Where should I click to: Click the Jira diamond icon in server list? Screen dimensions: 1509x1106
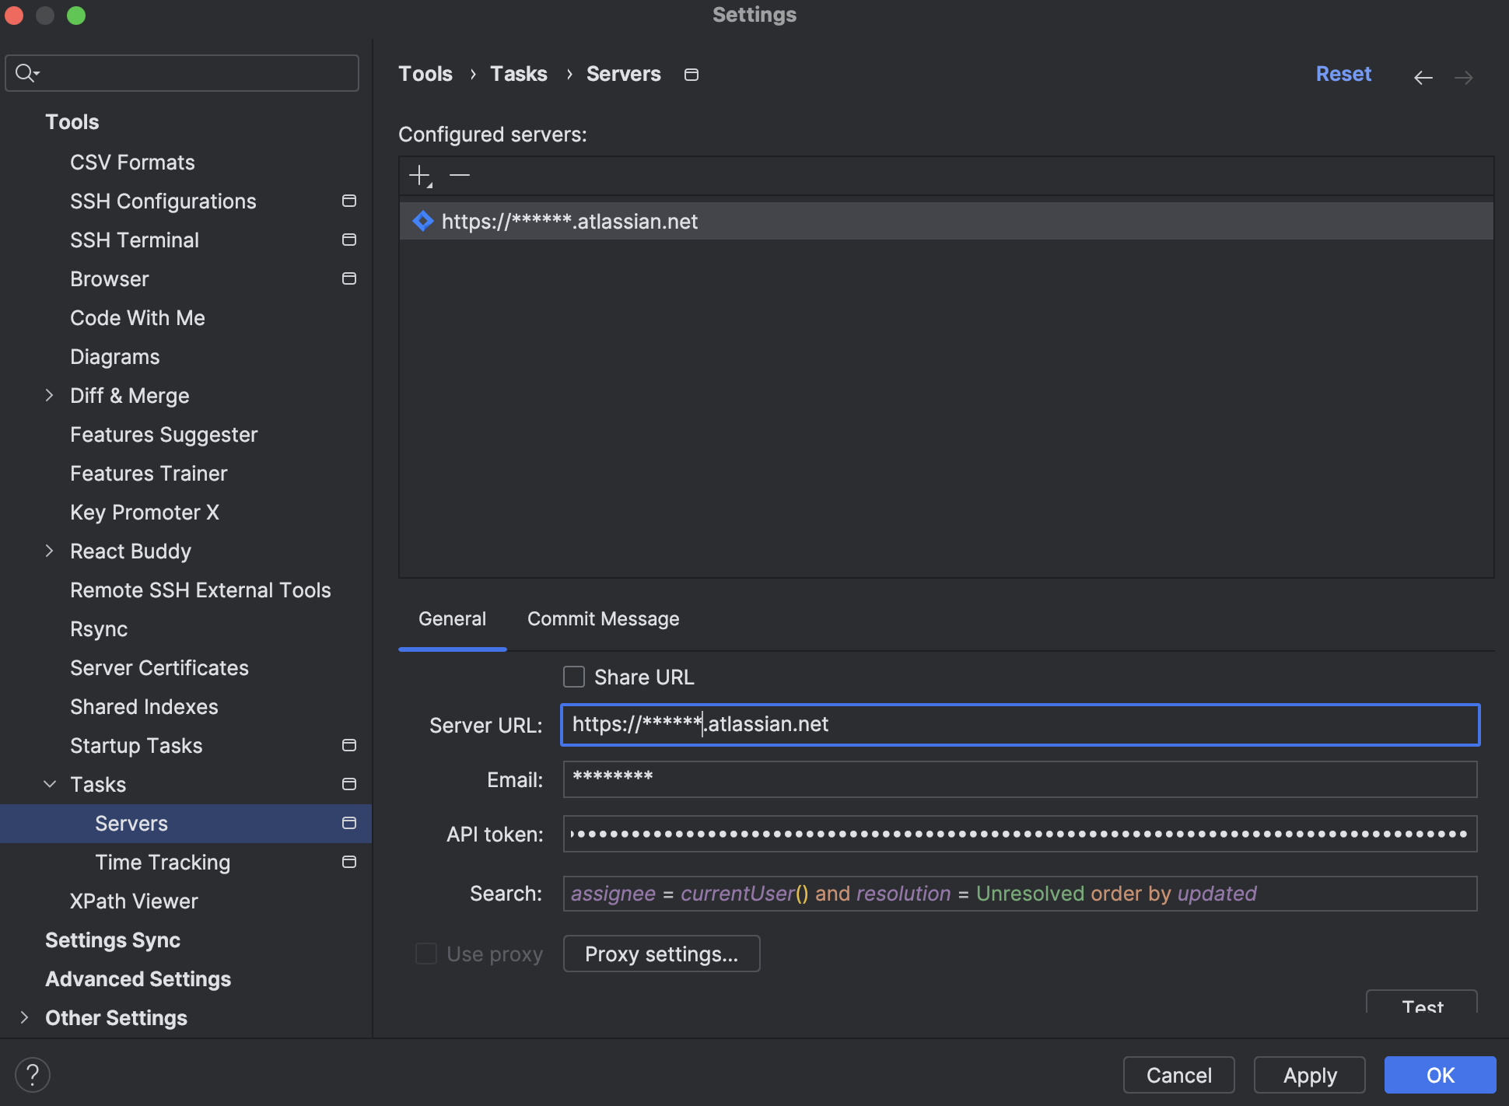422,222
